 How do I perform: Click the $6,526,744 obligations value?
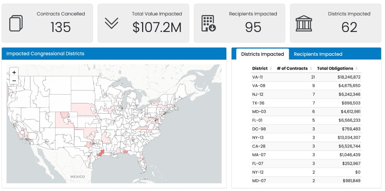click(350, 146)
